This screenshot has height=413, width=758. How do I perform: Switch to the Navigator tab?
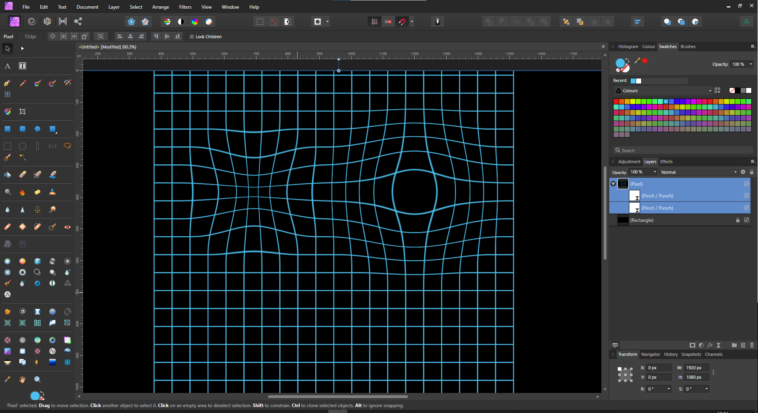click(x=650, y=354)
